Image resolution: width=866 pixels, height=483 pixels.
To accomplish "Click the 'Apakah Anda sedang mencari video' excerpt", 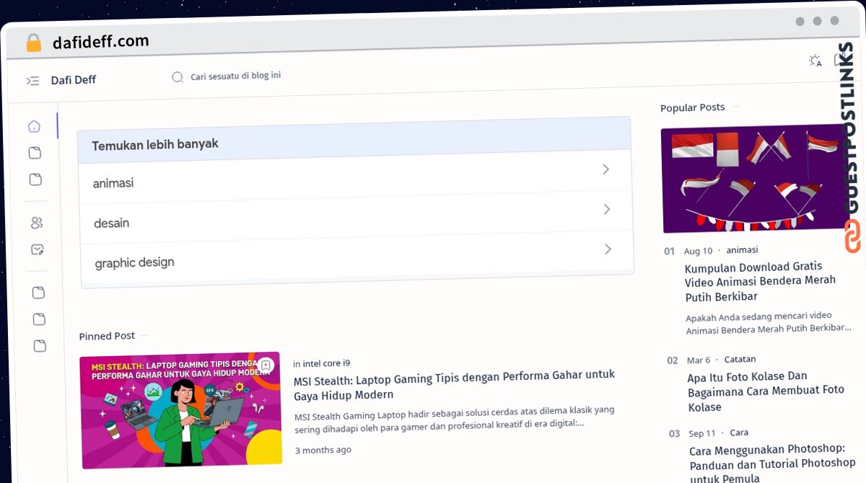I will 768,322.
